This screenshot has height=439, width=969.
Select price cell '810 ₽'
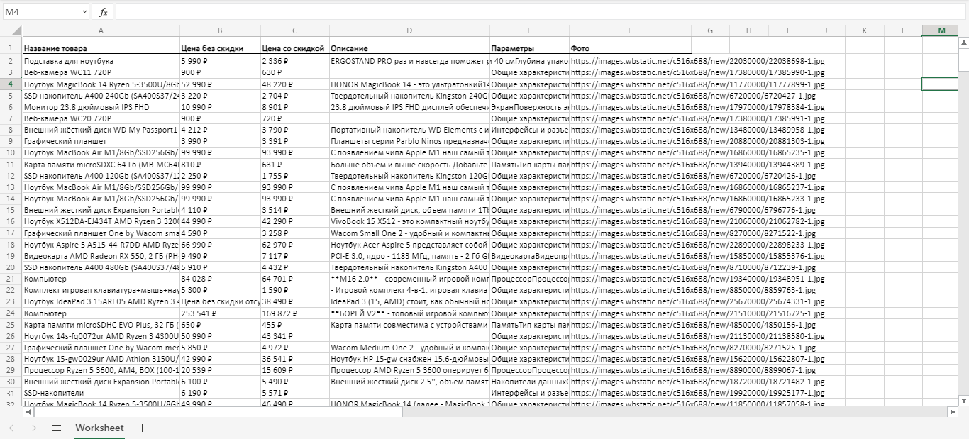point(220,164)
